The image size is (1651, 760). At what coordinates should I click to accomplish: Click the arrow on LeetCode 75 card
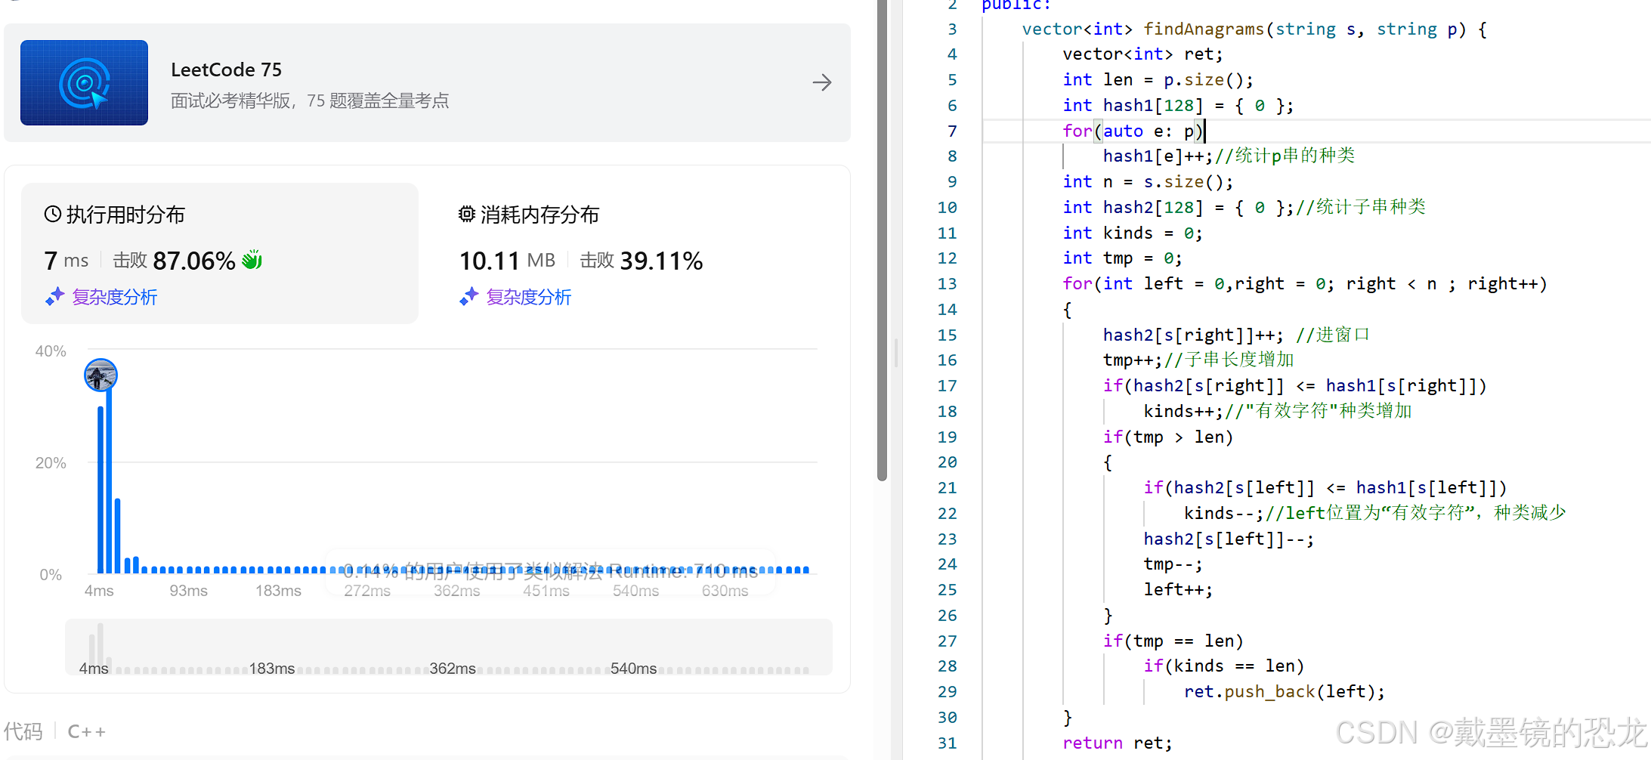pyautogui.click(x=822, y=82)
